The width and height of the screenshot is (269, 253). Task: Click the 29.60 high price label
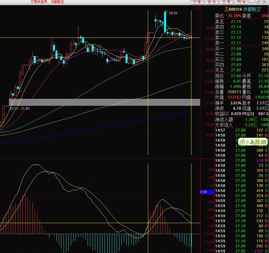pos(173,13)
